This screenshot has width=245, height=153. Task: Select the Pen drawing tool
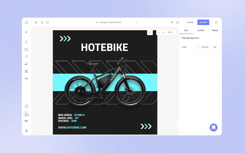click(26, 64)
